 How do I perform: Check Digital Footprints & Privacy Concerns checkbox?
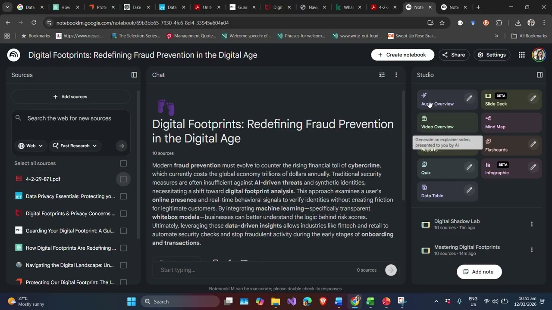[123, 214]
